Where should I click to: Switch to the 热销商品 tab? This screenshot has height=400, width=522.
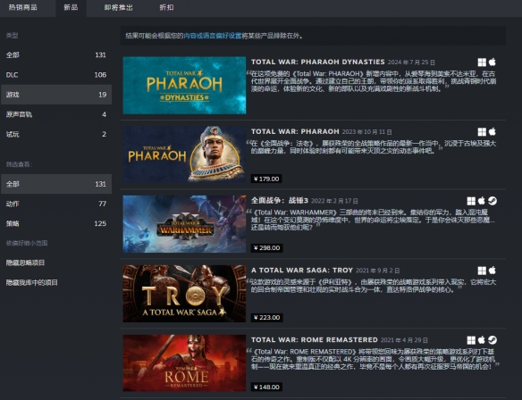tap(22, 7)
